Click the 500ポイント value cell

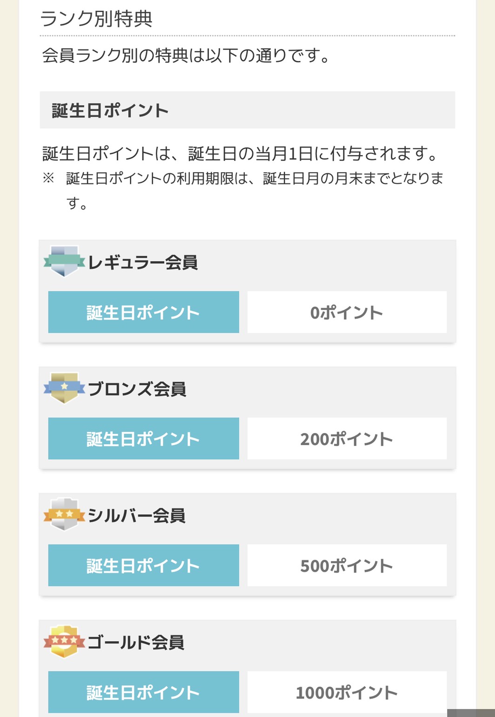pyautogui.click(x=347, y=565)
